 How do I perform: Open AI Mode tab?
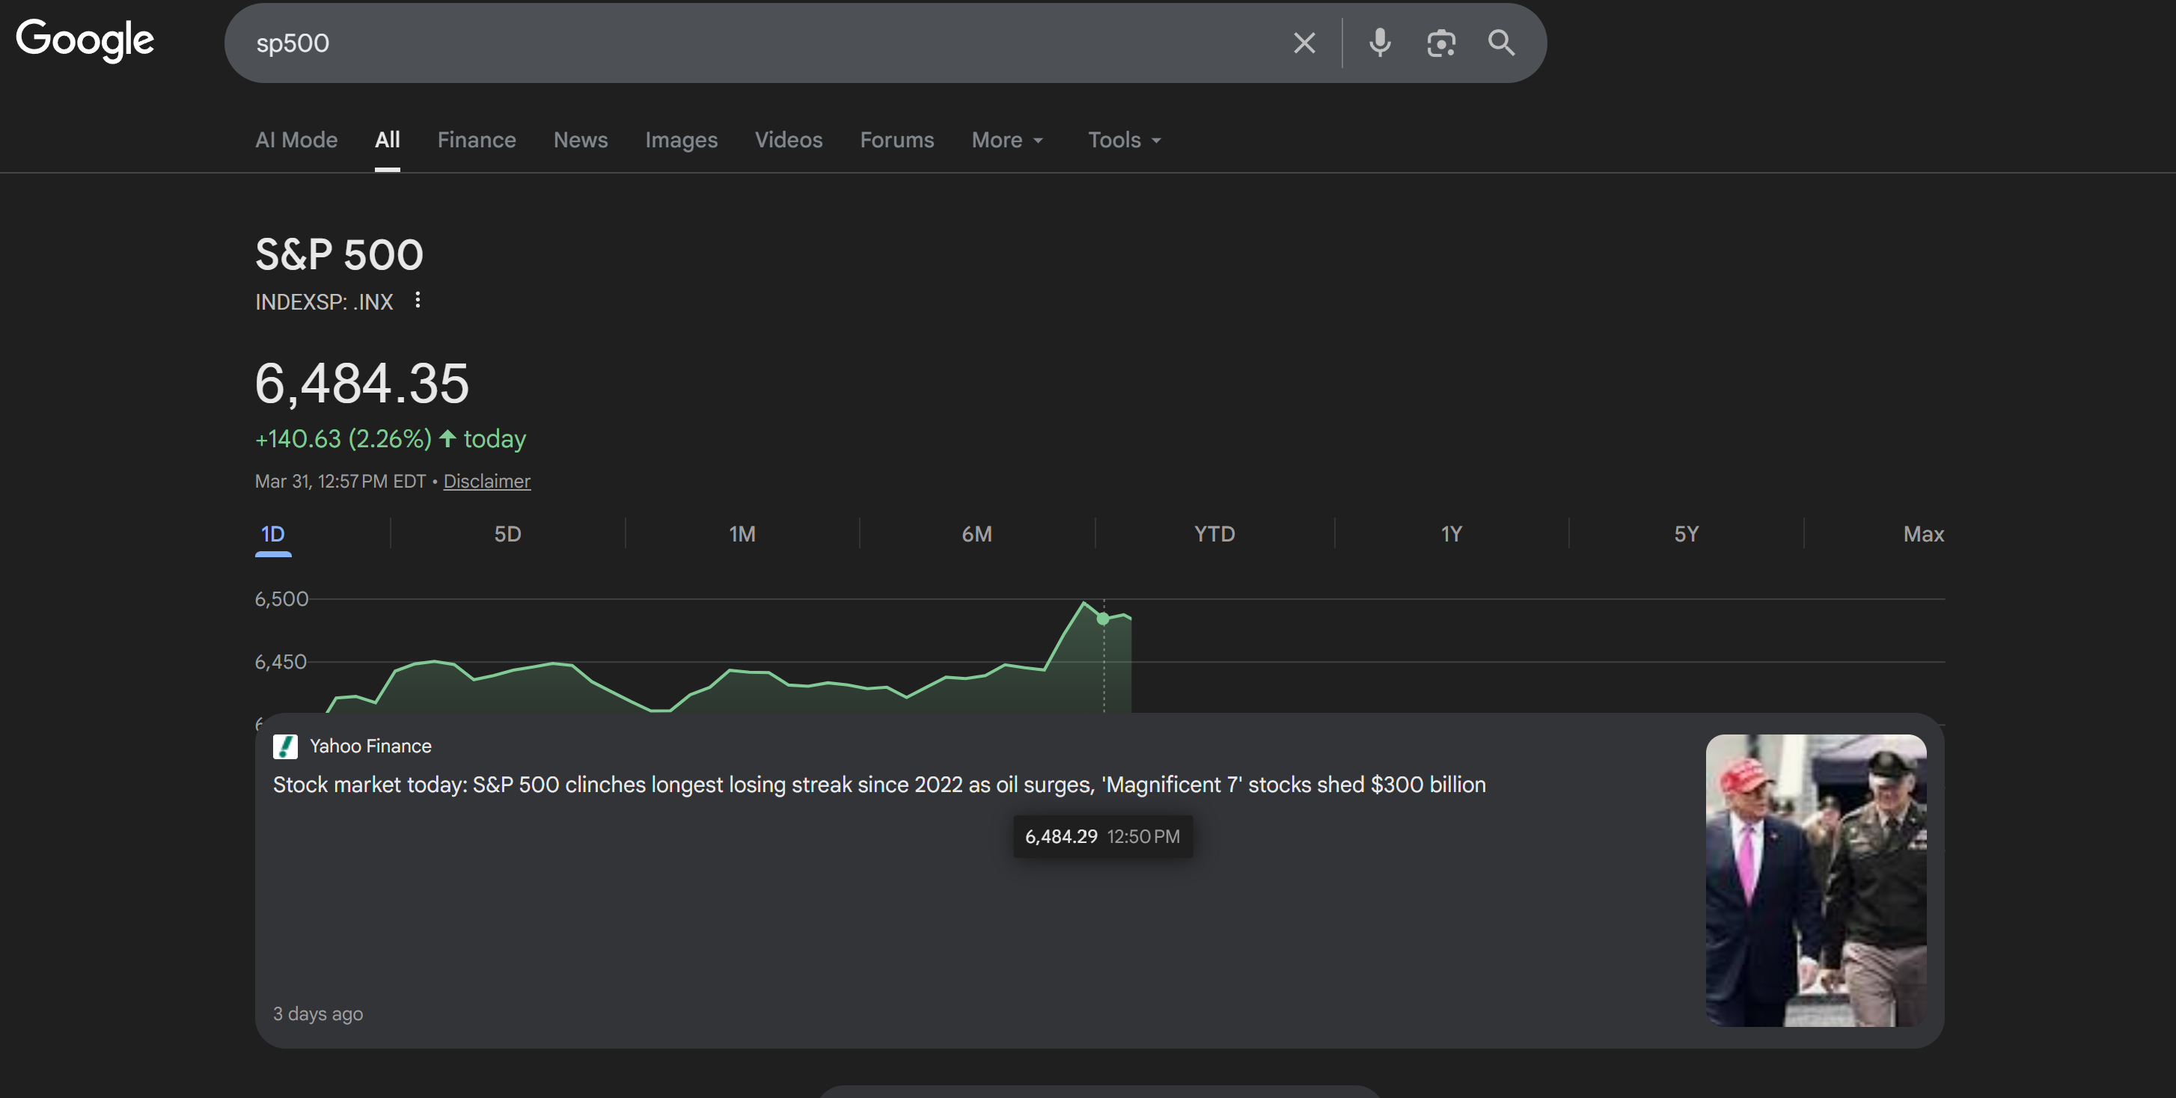296,140
